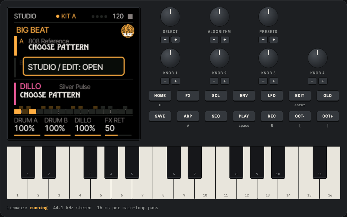The height and width of the screenshot is (217, 347).
Task: Click the DRUM A 100% level readout
Action: tap(27, 126)
